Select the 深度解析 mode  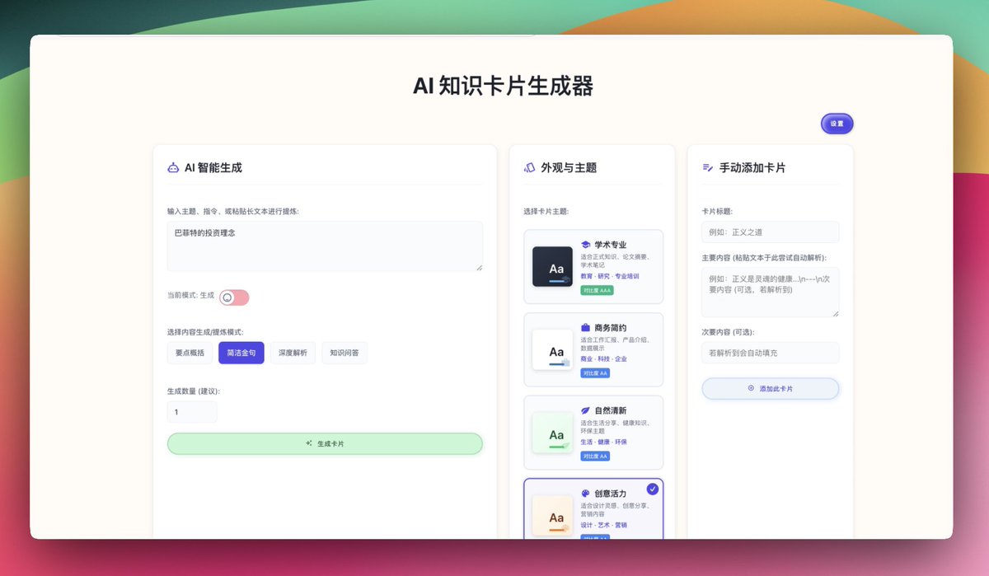pos(293,353)
